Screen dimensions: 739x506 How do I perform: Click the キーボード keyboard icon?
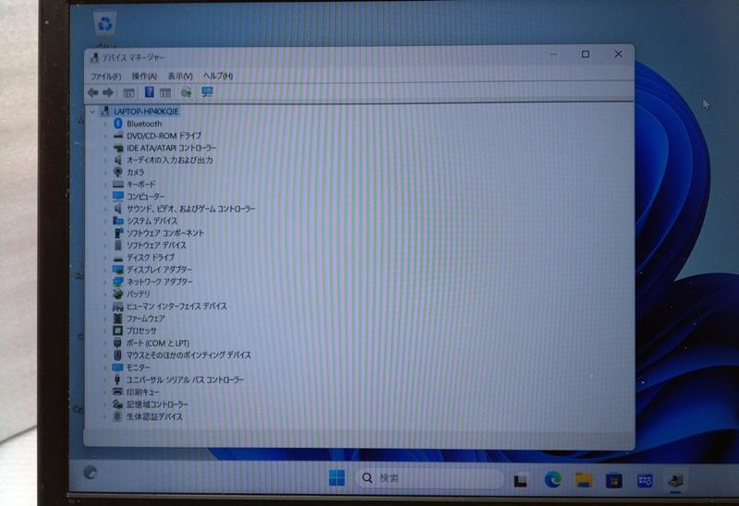118,185
